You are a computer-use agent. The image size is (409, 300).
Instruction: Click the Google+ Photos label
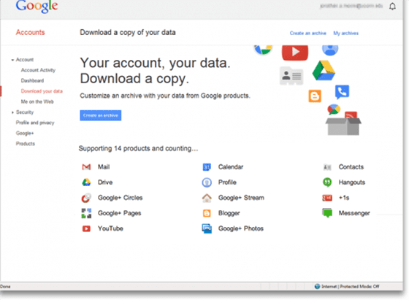[x=241, y=228]
